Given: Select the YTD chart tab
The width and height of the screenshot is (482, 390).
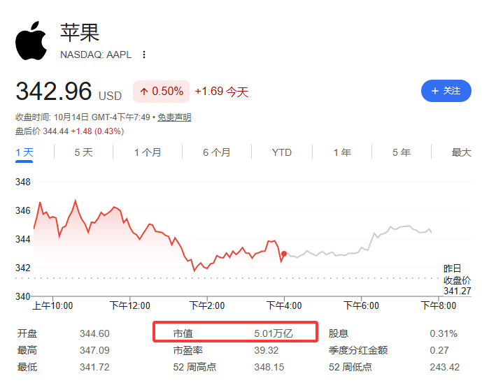Looking at the screenshot, I should coord(282,152).
